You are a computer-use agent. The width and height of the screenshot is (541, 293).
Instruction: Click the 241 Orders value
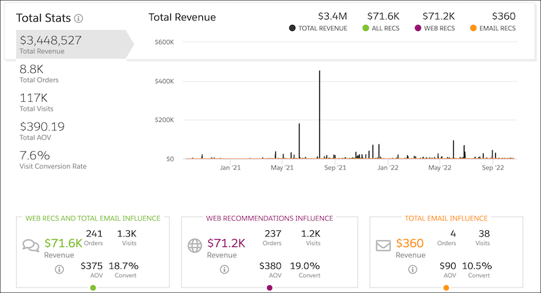point(94,234)
